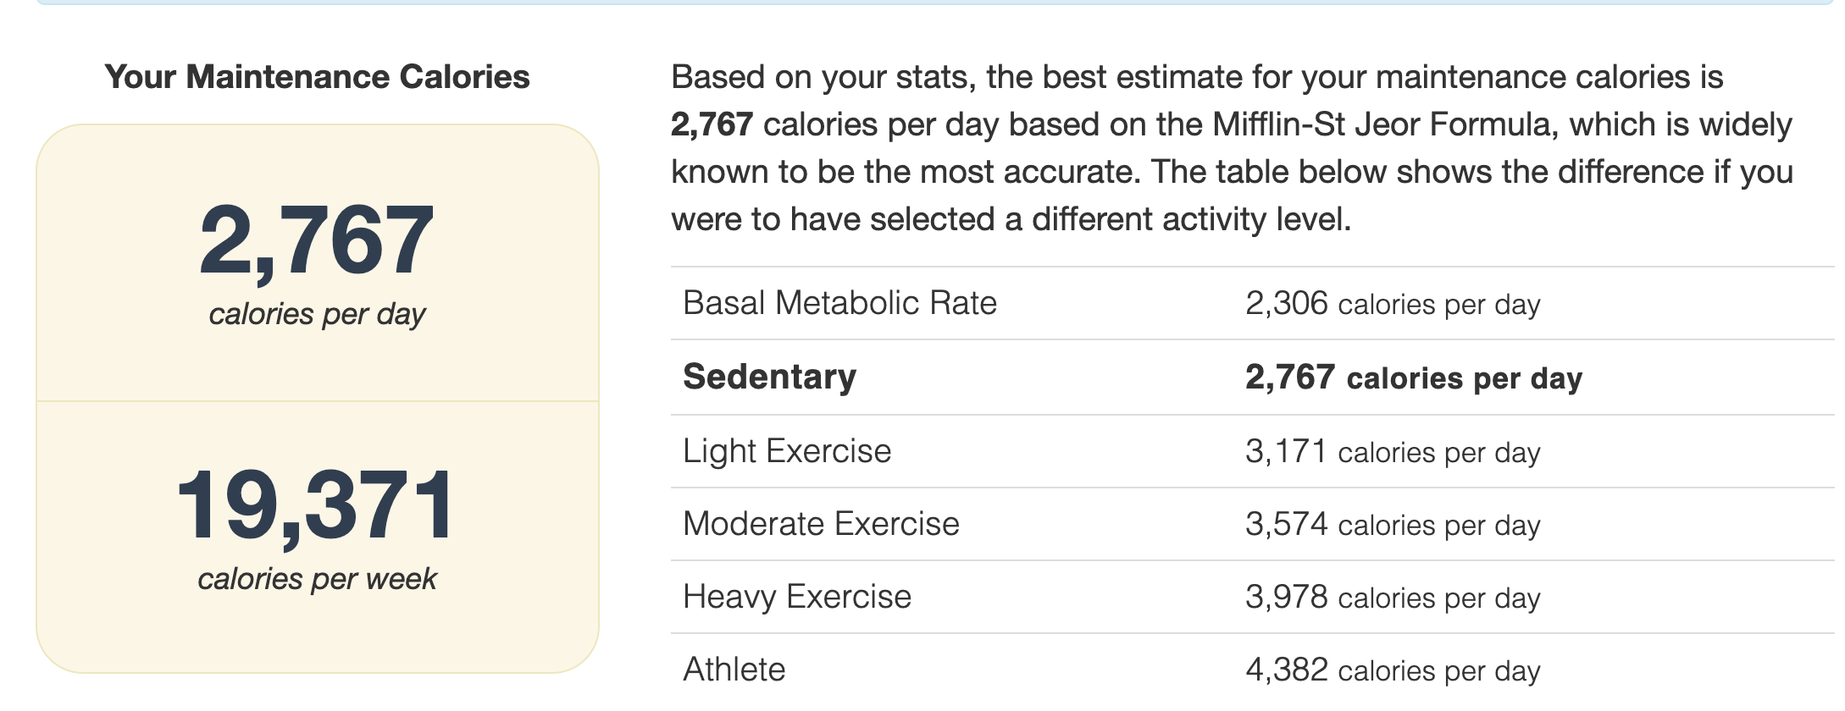Viewport: 1845px width, 711px height.
Task: Click the bold 2,767 calories value in table
Action: tap(1413, 378)
